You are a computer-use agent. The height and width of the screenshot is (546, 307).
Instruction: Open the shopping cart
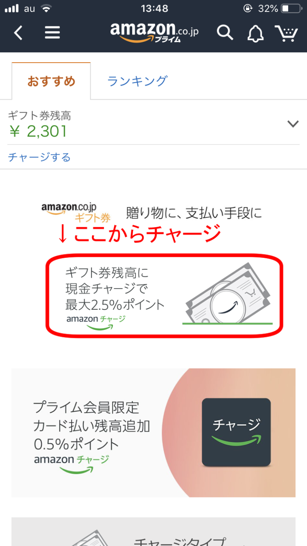tap(286, 33)
